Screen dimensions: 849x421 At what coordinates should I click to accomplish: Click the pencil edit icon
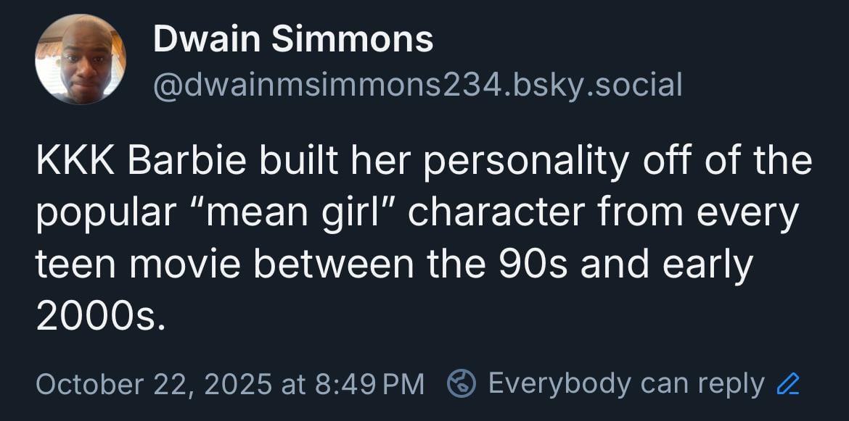click(x=787, y=383)
